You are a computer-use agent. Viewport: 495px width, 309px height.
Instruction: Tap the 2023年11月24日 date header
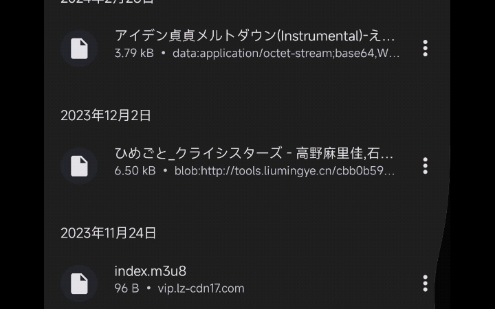[109, 233]
